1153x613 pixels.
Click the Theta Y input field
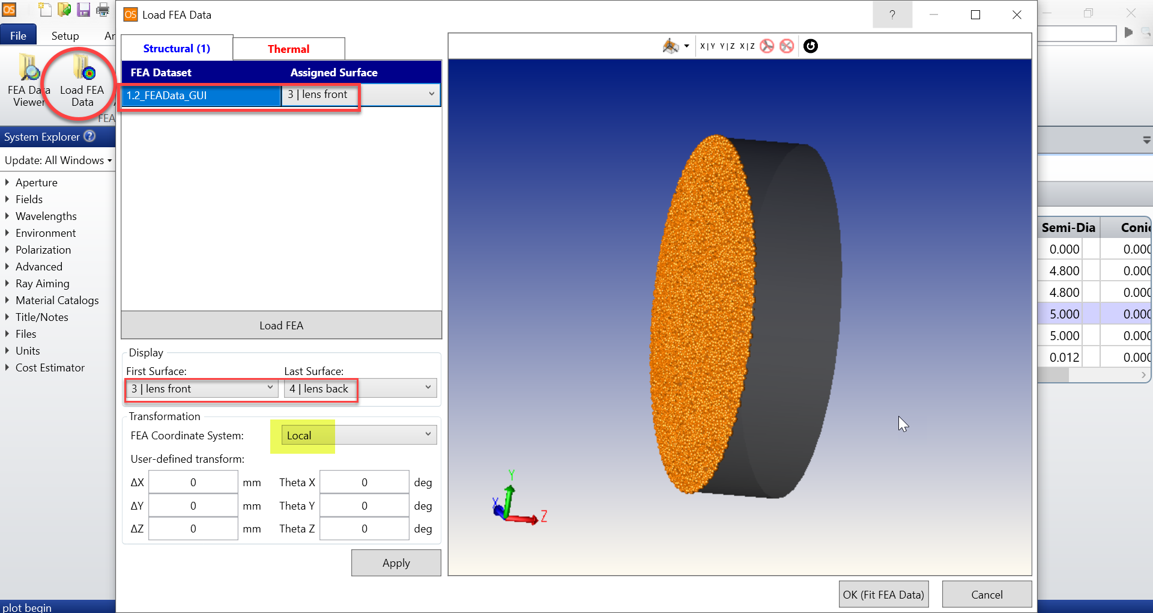click(x=365, y=505)
